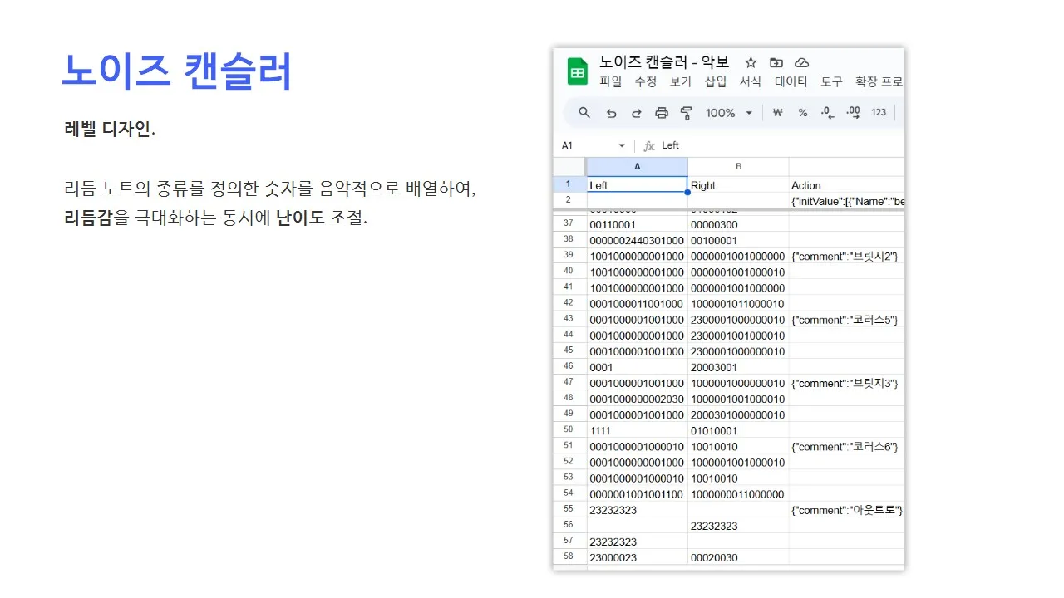Decrease decimal places

pyautogui.click(x=827, y=112)
